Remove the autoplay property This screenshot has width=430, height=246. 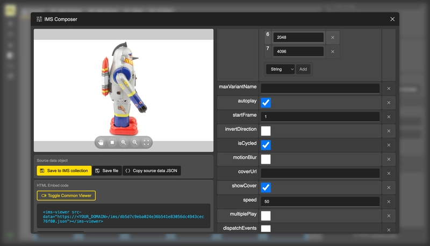tap(389, 103)
